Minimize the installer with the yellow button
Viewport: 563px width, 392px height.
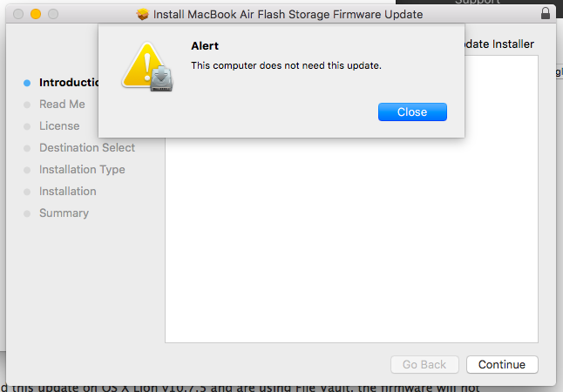(36, 15)
